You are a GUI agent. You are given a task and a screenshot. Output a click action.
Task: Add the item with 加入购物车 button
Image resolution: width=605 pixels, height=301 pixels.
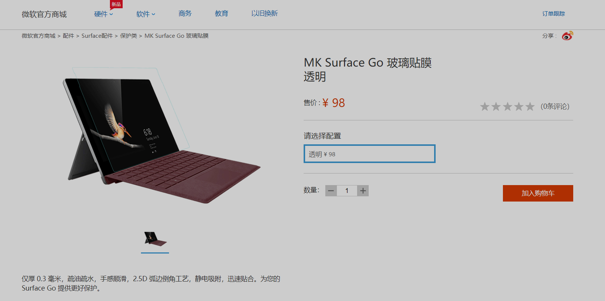pyautogui.click(x=538, y=193)
